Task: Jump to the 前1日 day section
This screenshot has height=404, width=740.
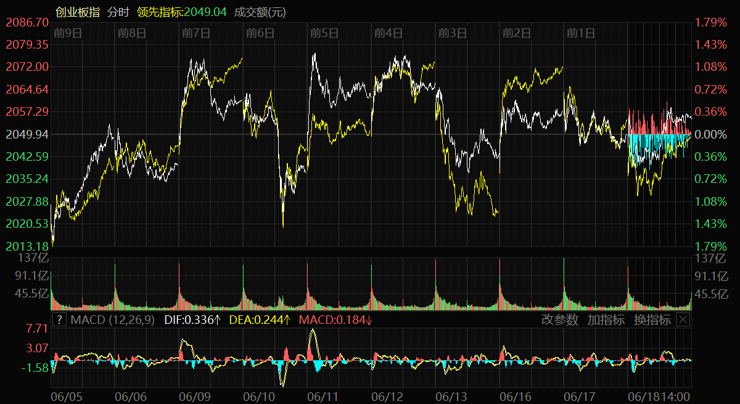Action: coord(581,33)
